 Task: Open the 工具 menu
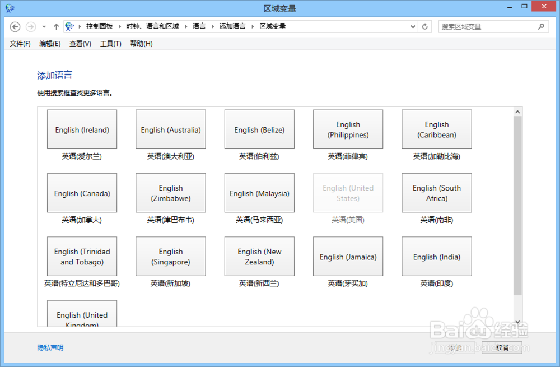coord(110,44)
